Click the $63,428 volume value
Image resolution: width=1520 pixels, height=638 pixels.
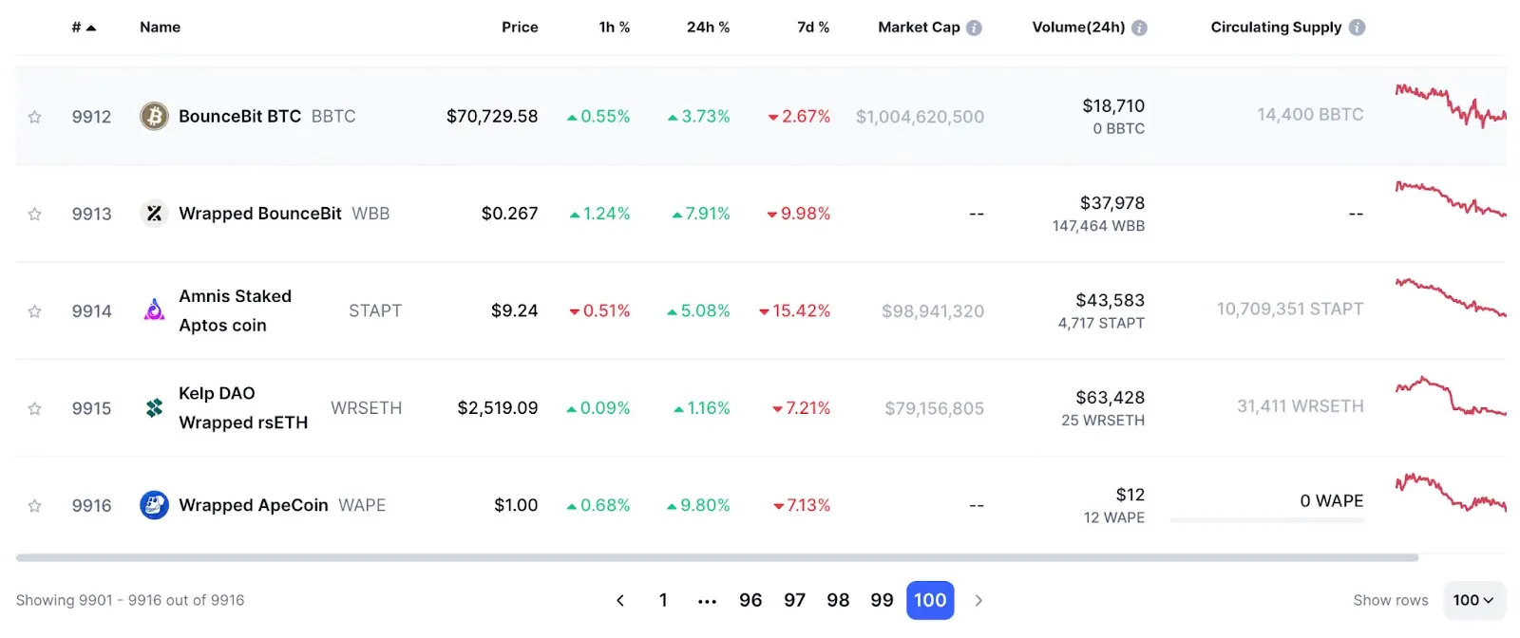[x=1110, y=398]
